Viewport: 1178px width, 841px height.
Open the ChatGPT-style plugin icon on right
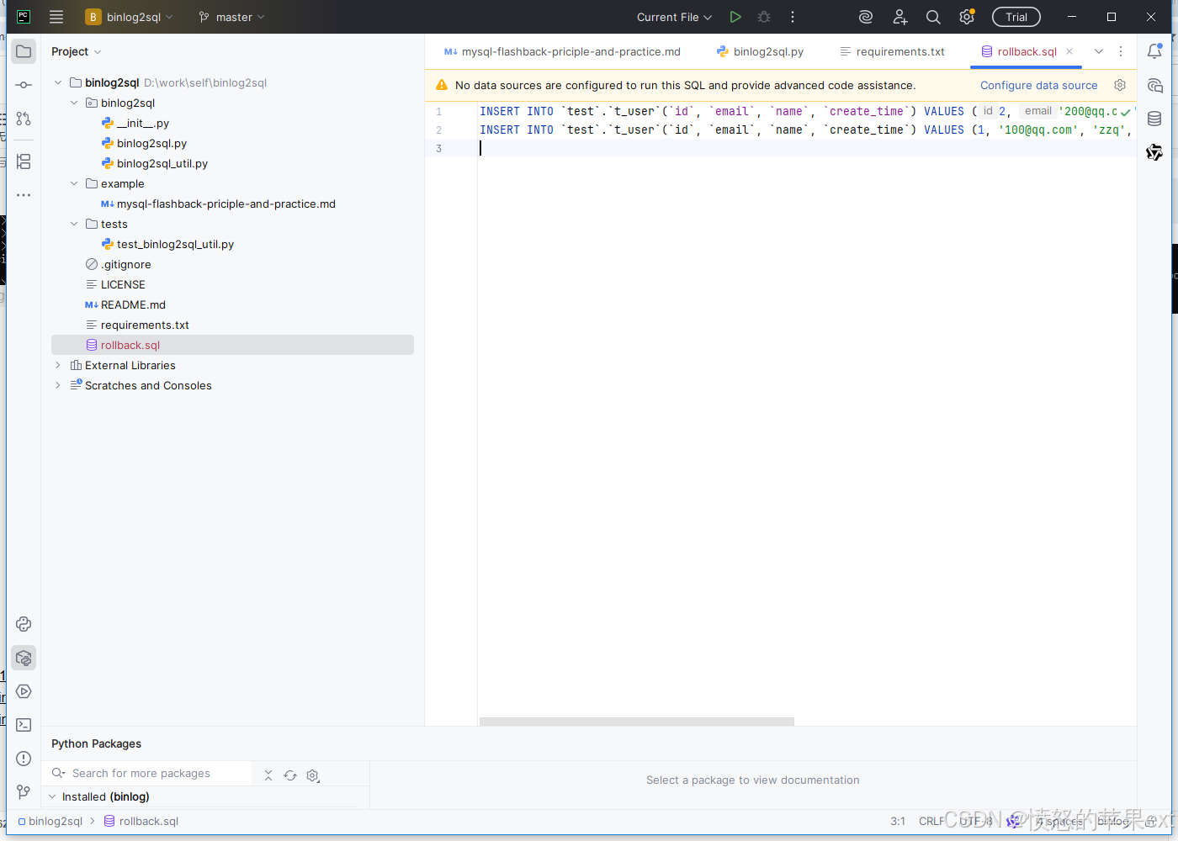coord(1154,152)
